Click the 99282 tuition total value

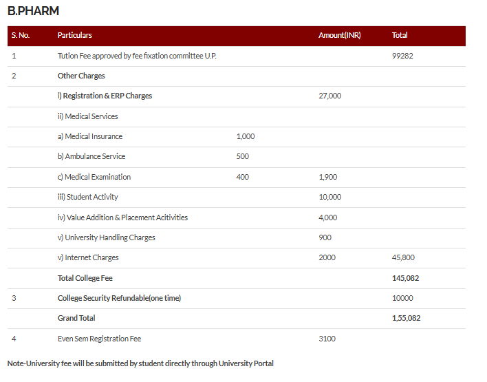402,56
